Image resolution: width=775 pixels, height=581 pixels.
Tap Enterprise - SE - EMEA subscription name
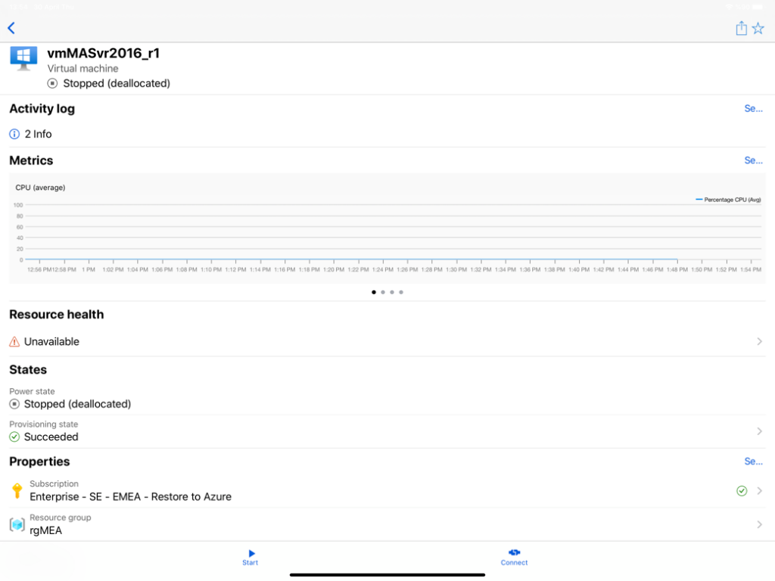[x=130, y=496]
